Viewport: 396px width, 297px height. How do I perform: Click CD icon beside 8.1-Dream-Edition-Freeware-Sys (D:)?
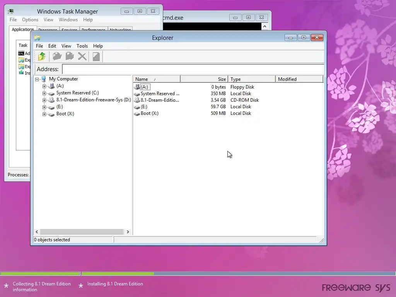click(51, 100)
